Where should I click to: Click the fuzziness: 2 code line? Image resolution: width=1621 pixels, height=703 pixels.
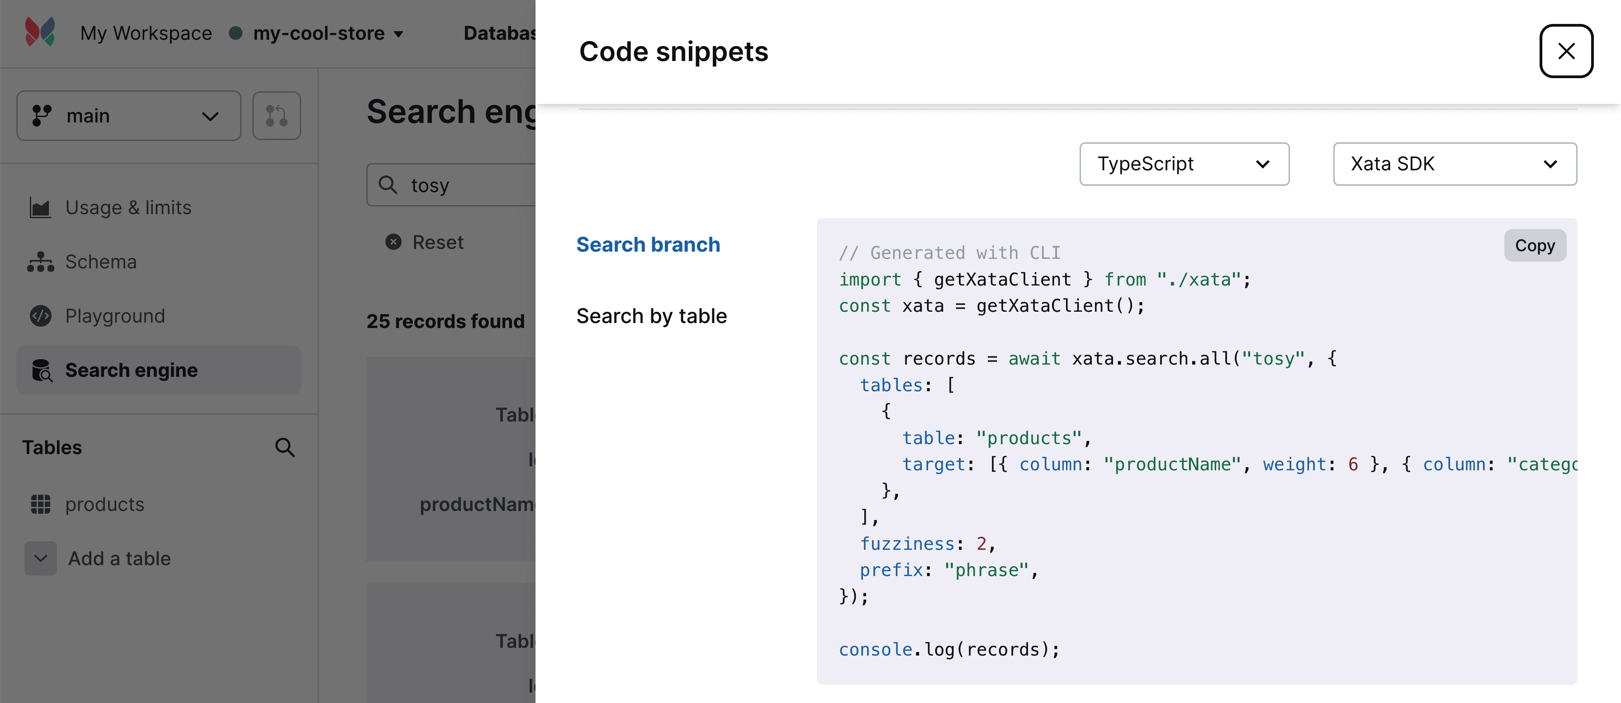coord(928,543)
